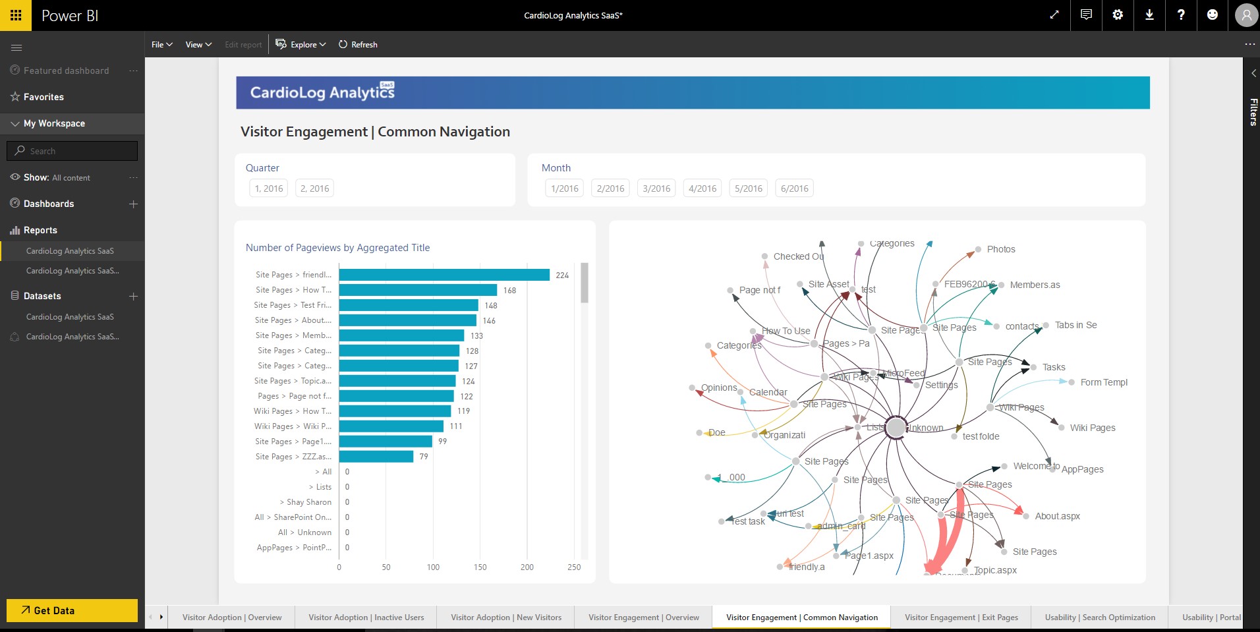
Task: Open the File dropdown menu
Action: click(161, 44)
